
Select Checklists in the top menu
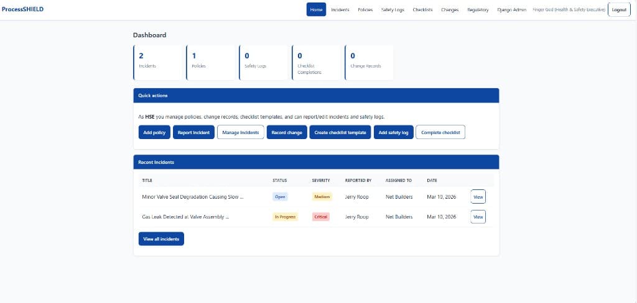coord(422,10)
